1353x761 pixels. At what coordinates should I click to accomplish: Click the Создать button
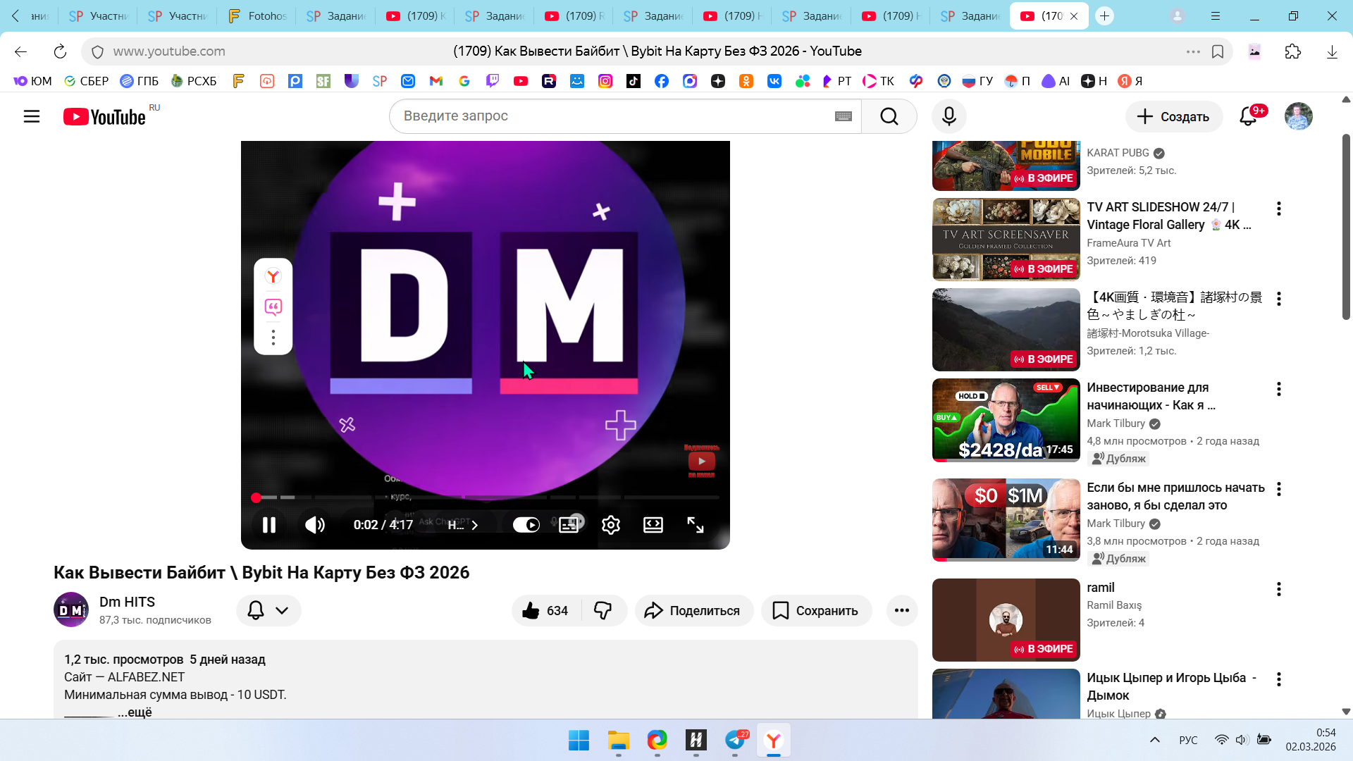[1173, 116]
